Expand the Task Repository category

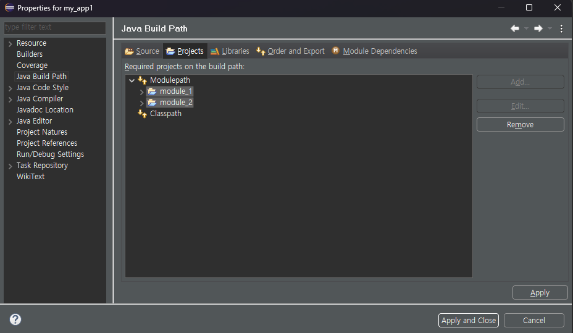(x=10, y=166)
